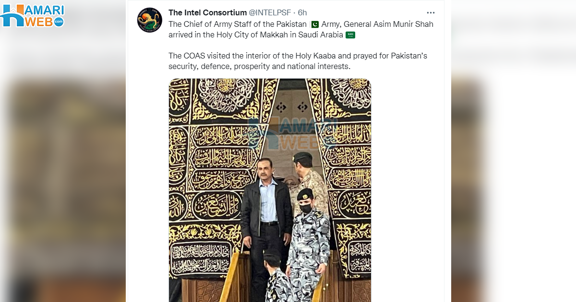This screenshot has width=576, height=302.
Task: Click the blurred background right of tweet
Action: point(514,168)
